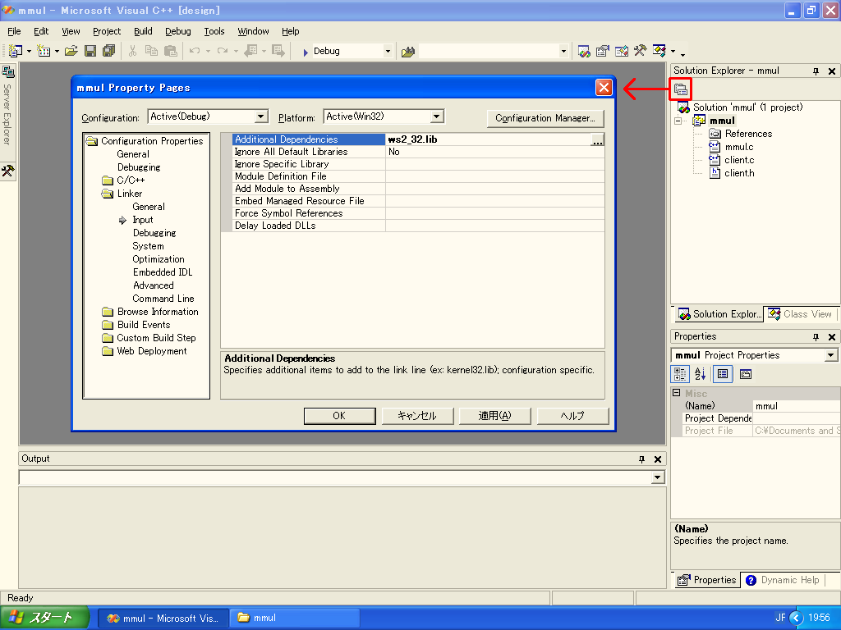Click the Add New Item toolbar icon
This screenshot has height=630, width=841.
pos(44,51)
